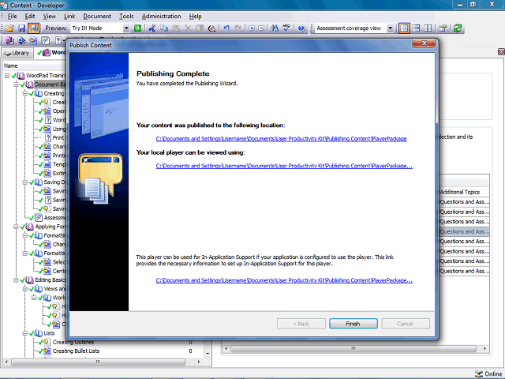
Task: Open the File menu
Action: pos(13,16)
